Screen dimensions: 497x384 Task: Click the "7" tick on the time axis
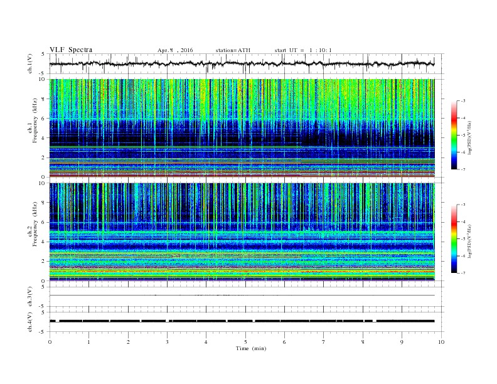[x=324, y=342]
